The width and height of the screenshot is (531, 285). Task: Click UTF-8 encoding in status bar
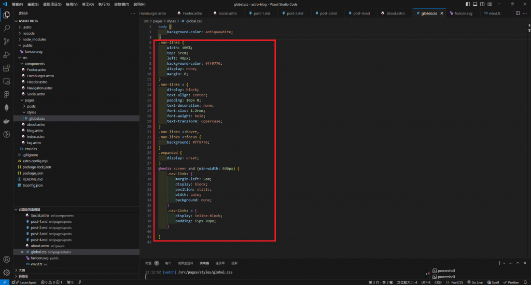426,282
